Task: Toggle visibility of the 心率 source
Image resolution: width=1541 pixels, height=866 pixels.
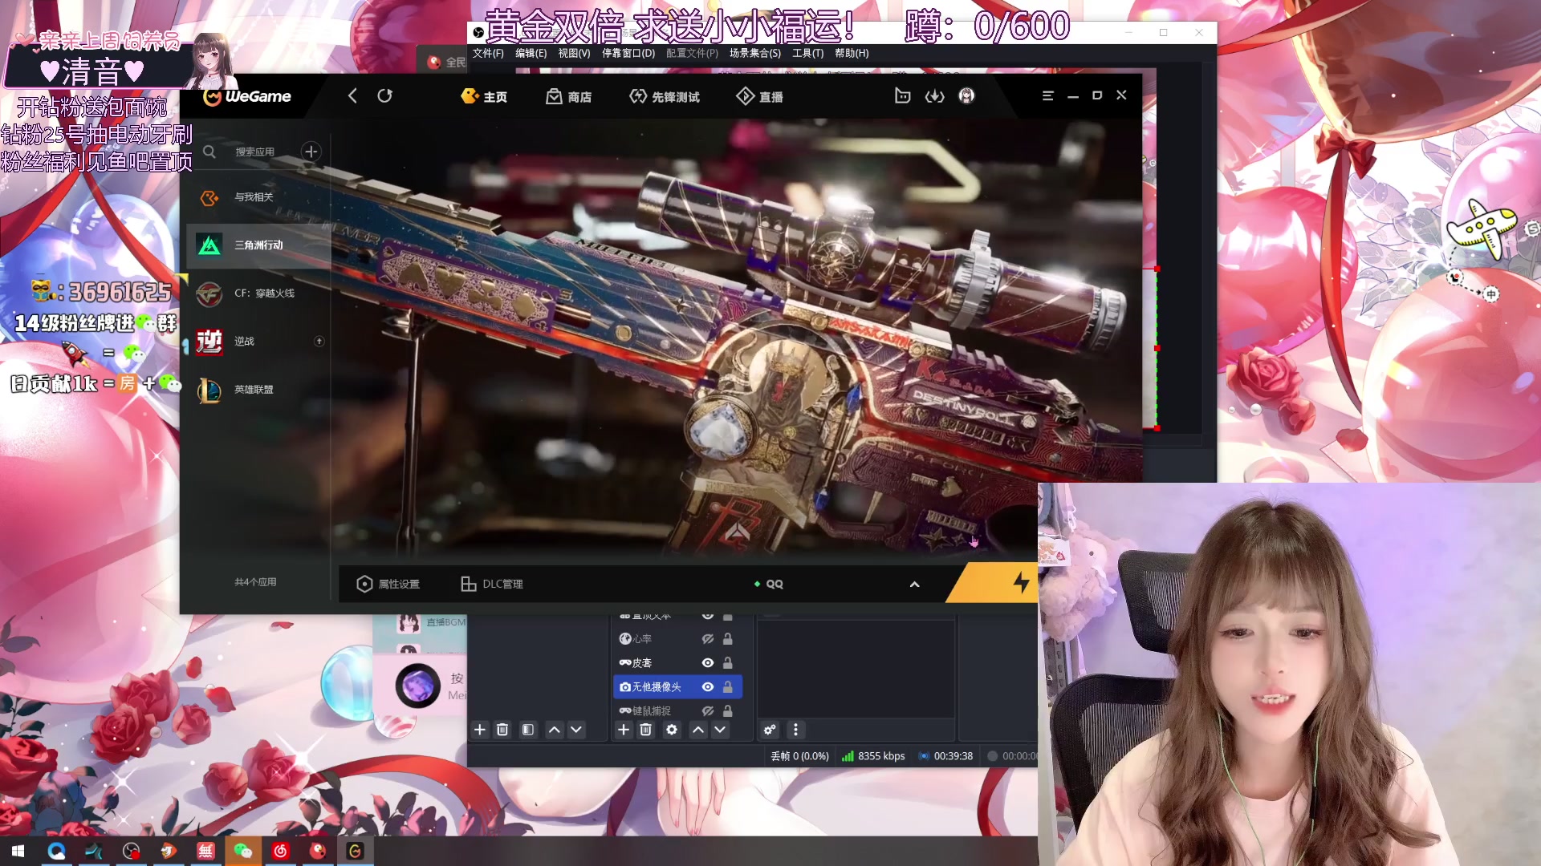Action: (708, 639)
